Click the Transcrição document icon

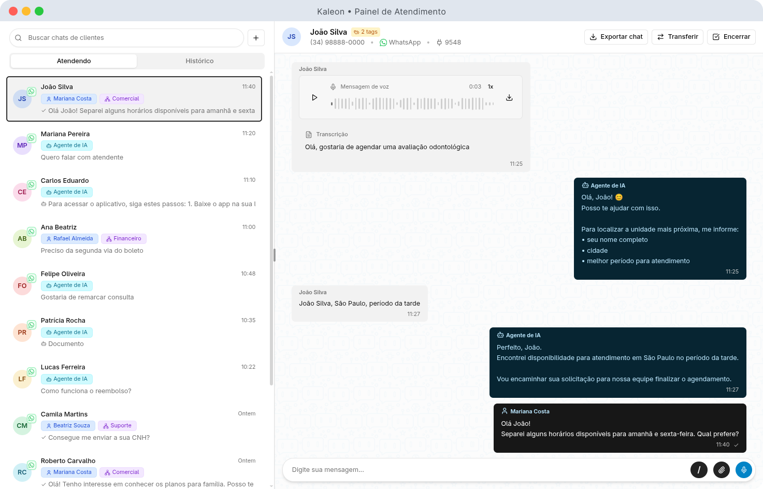click(x=309, y=134)
